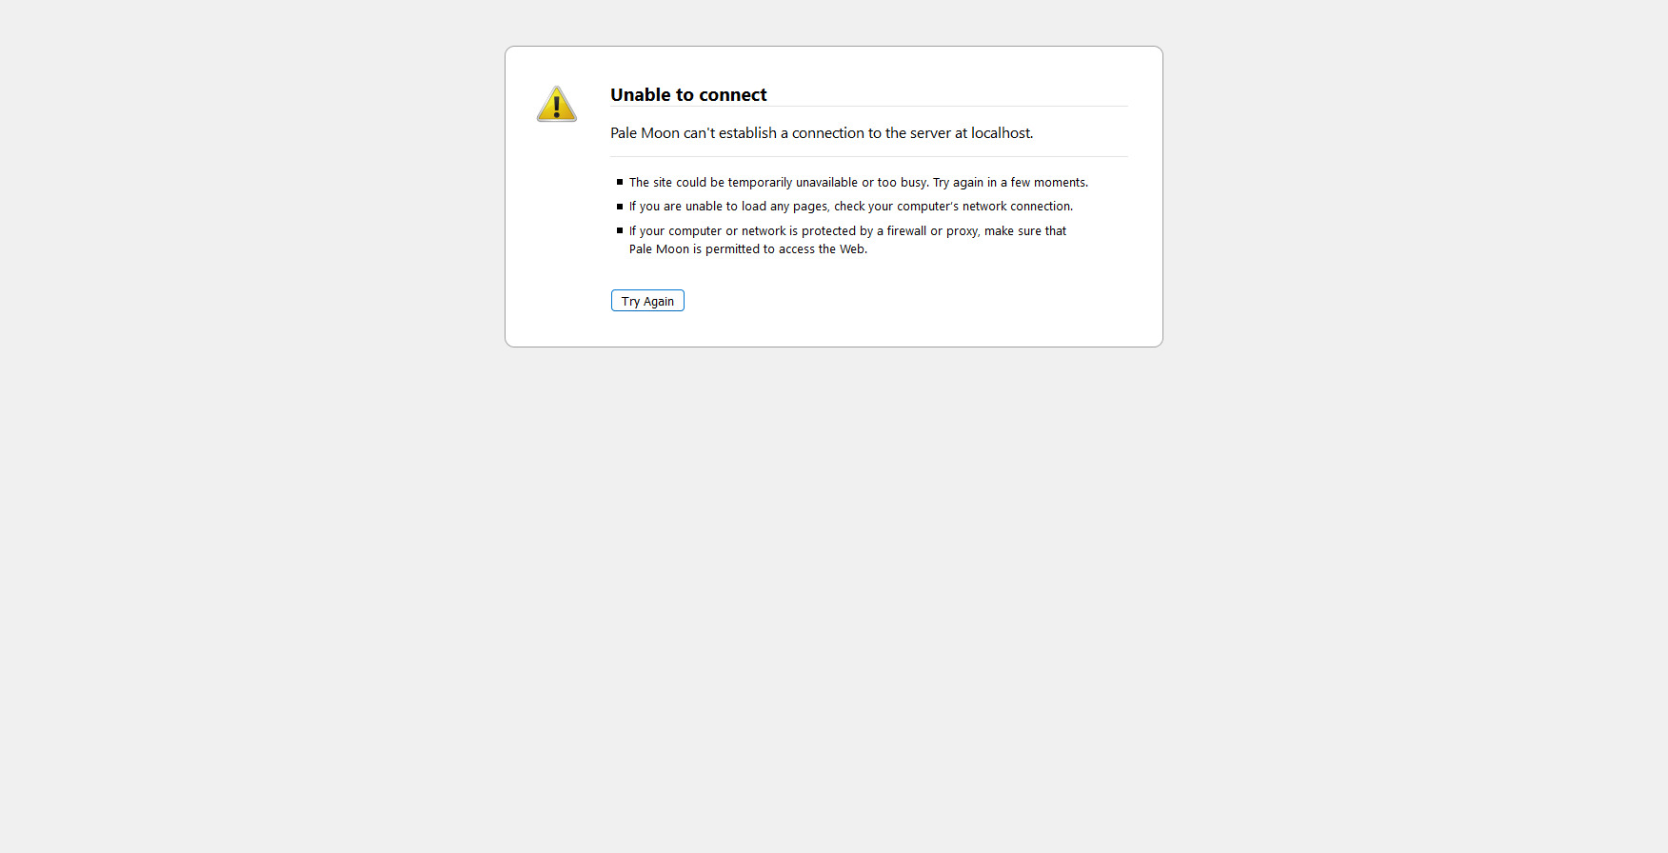This screenshot has height=853, width=1668.
Task: Click the square bullet before "The site could be"
Action: pyautogui.click(x=620, y=182)
